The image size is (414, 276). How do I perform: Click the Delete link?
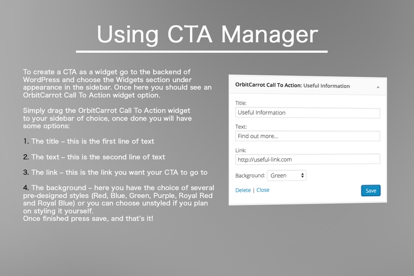tap(243, 190)
